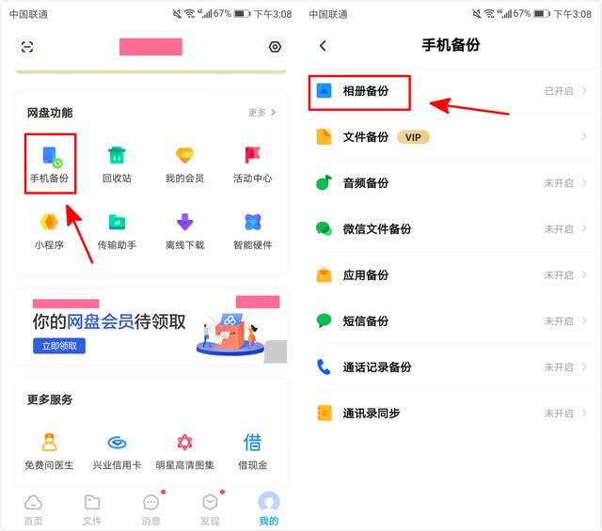Tap 未开启 status of 应用备份
The image size is (602, 531).
click(x=559, y=275)
